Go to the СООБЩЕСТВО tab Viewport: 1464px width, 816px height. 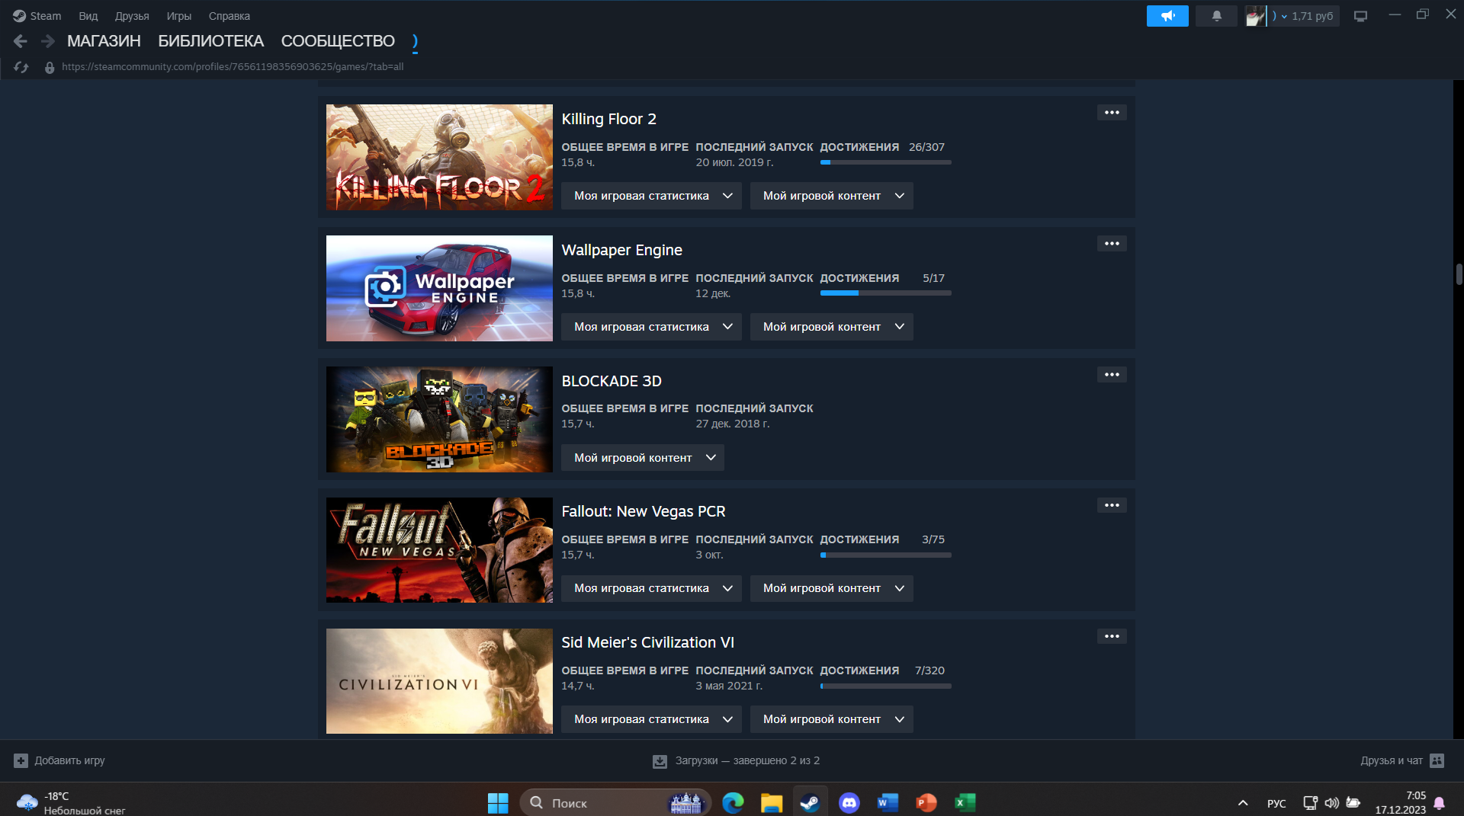click(338, 41)
